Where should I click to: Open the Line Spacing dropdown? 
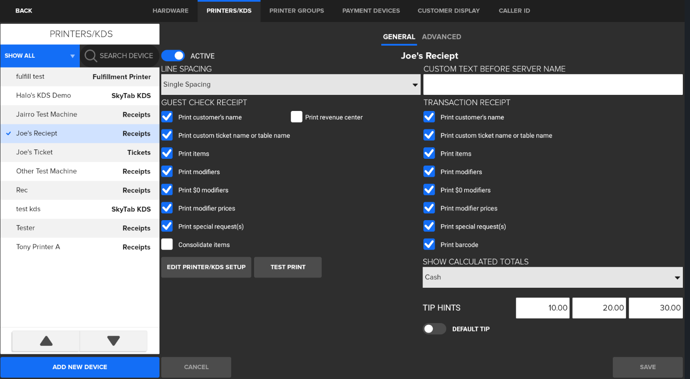pyautogui.click(x=290, y=85)
